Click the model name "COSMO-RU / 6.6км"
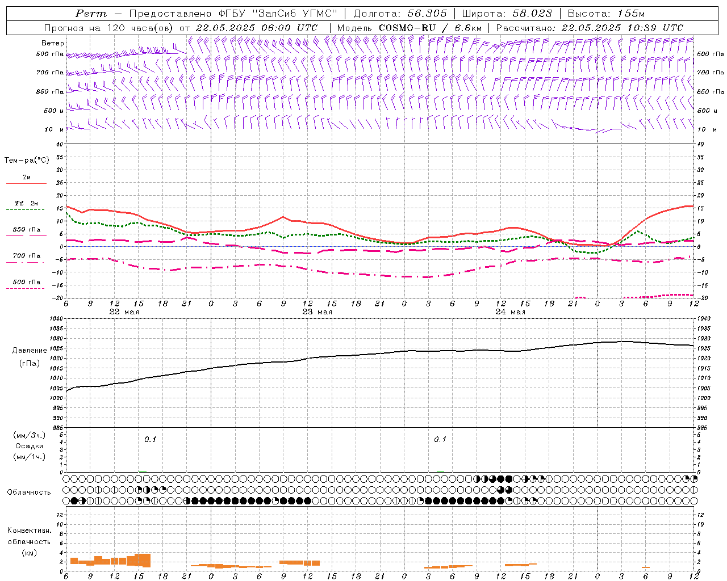The image size is (727, 581). pos(431,28)
